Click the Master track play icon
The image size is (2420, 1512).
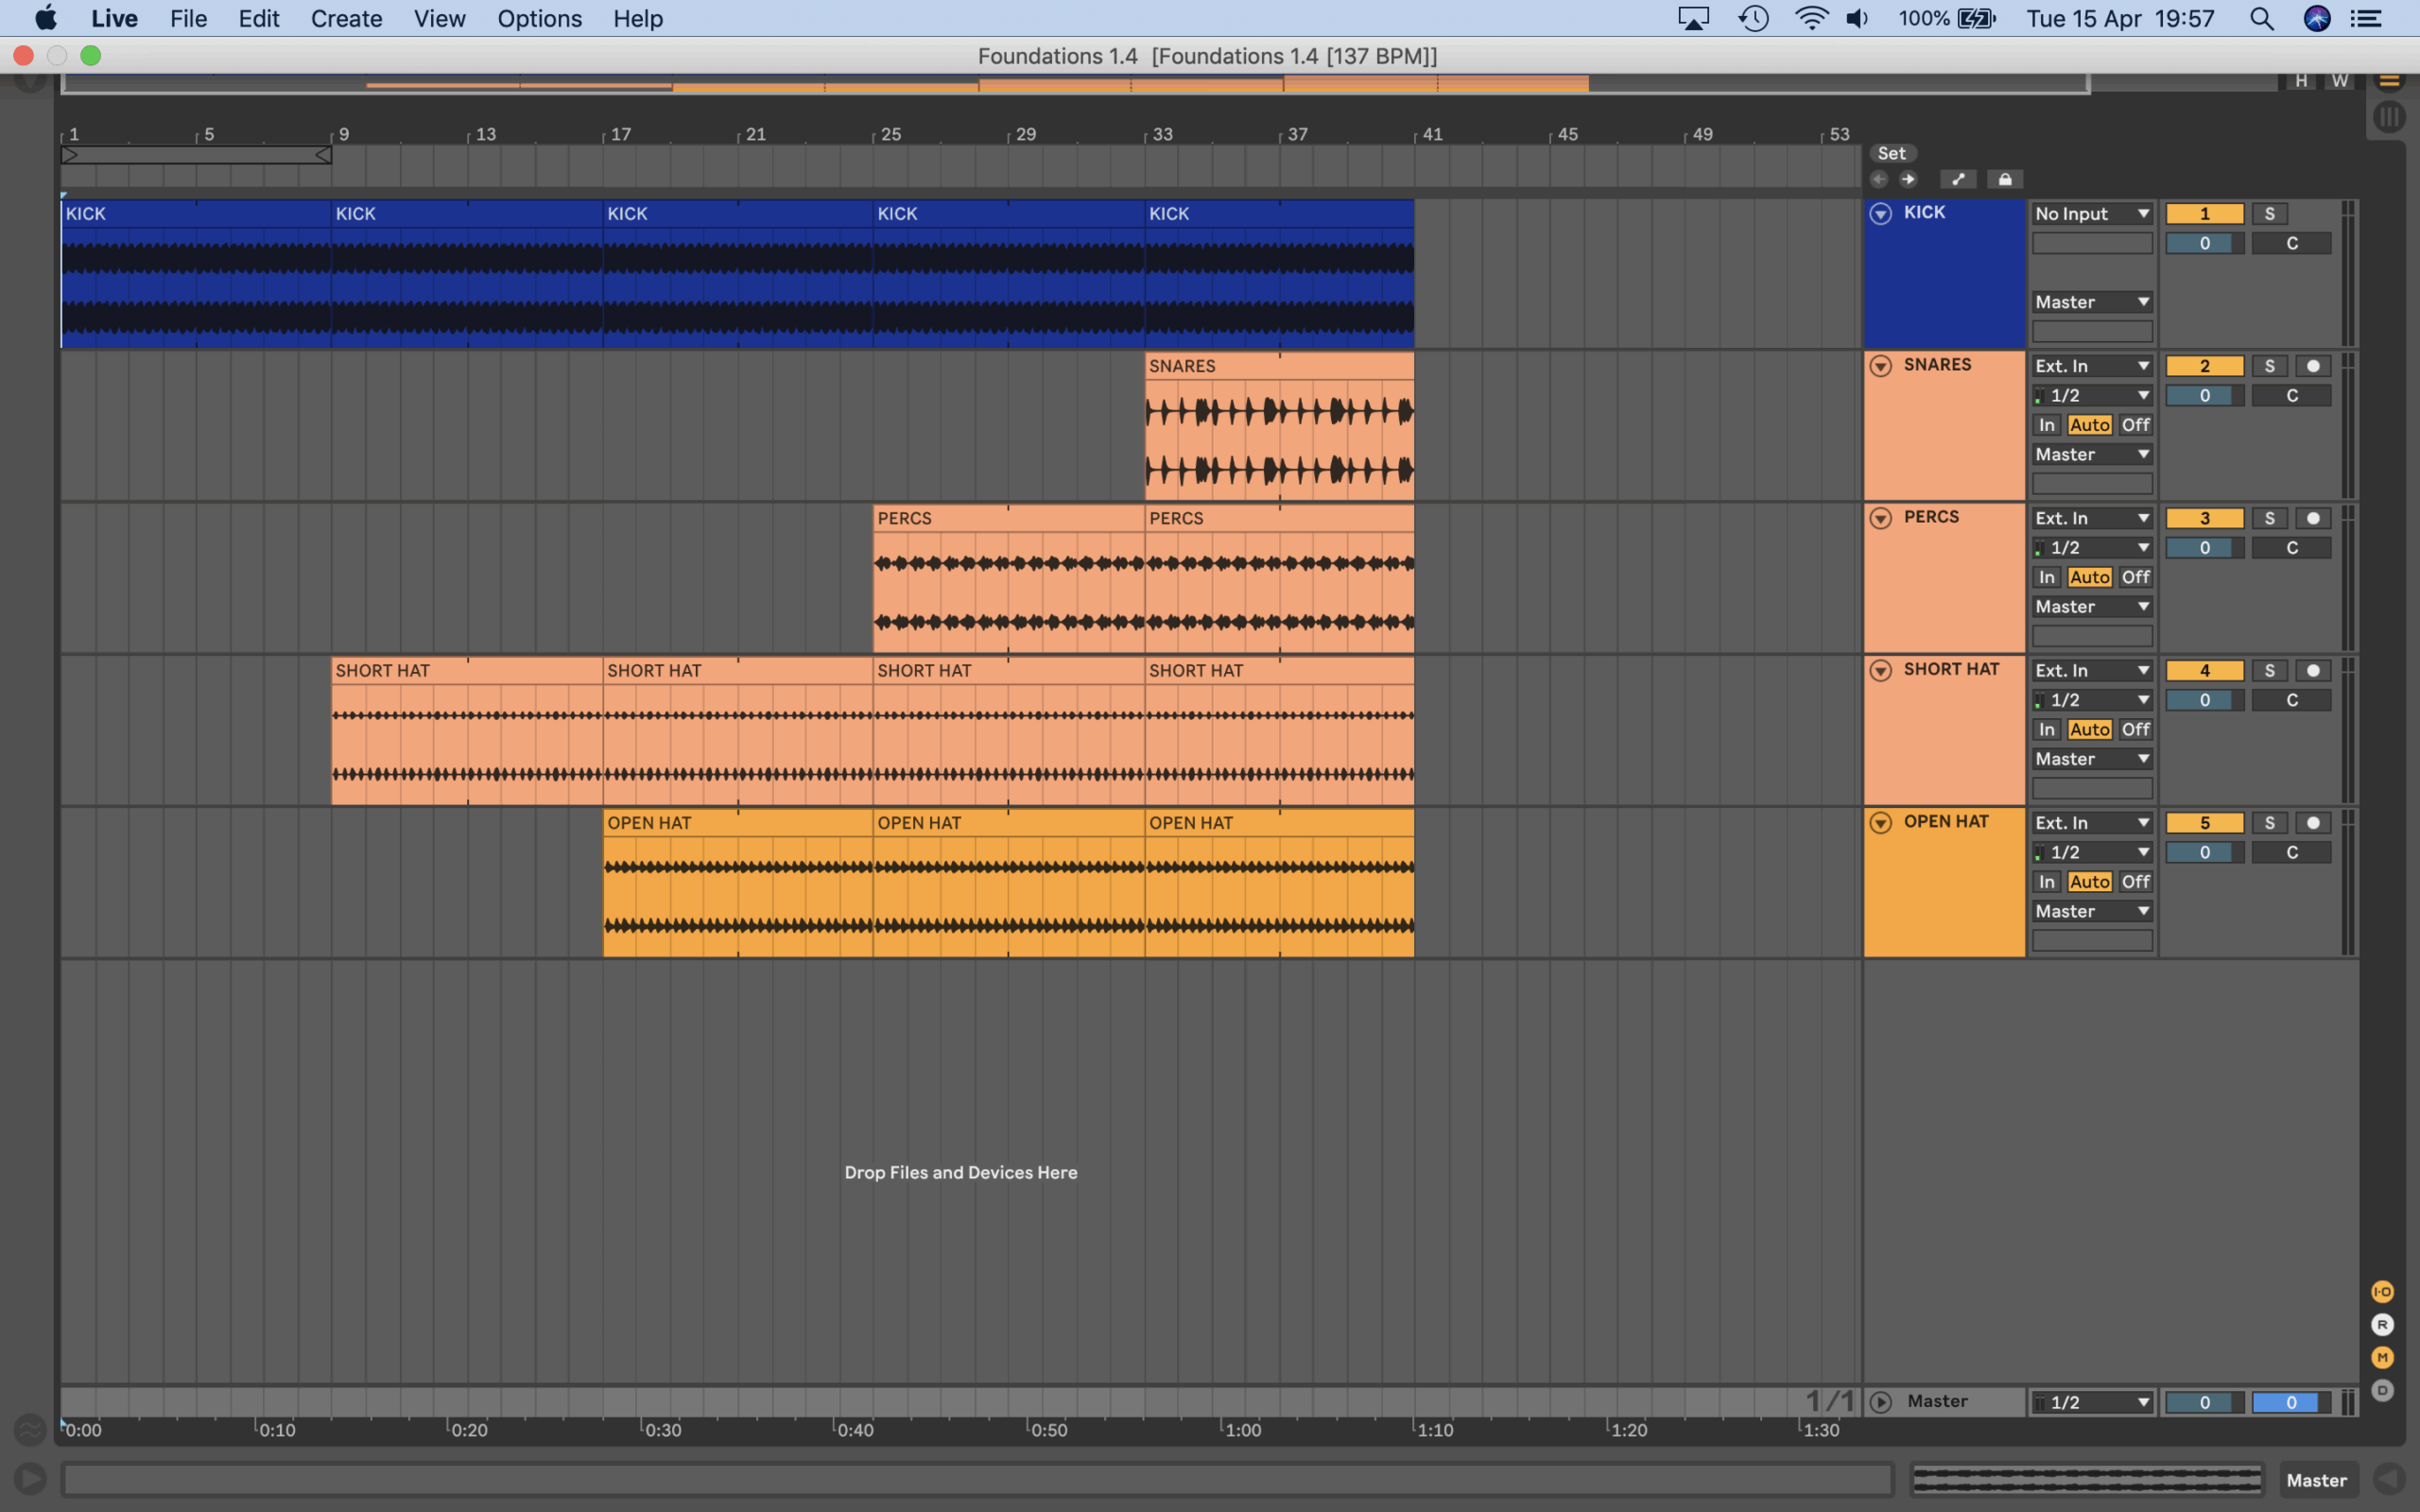(x=1881, y=1402)
